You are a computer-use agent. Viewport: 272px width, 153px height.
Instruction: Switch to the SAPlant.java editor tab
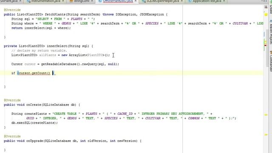coord(8,1)
